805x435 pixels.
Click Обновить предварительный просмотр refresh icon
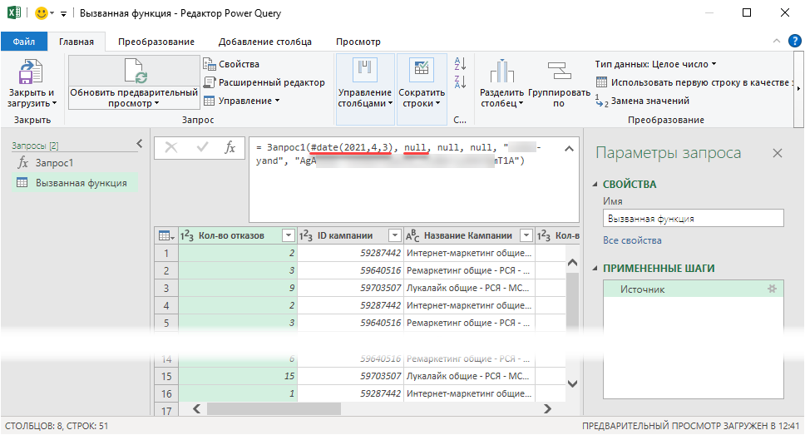(134, 72)
